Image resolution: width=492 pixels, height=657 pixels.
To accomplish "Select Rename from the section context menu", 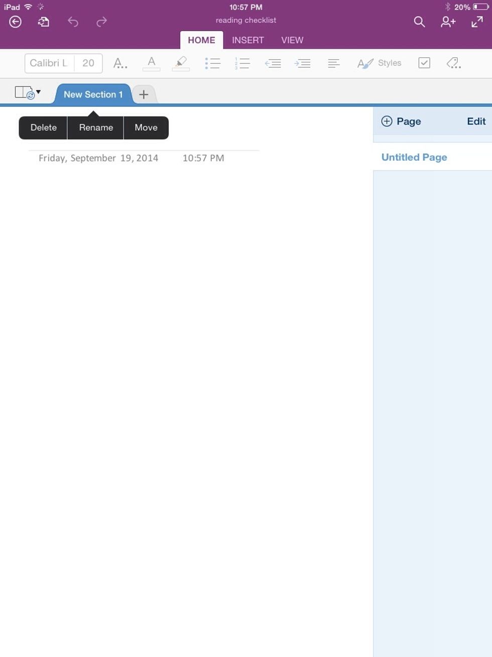I will point(95,127).
